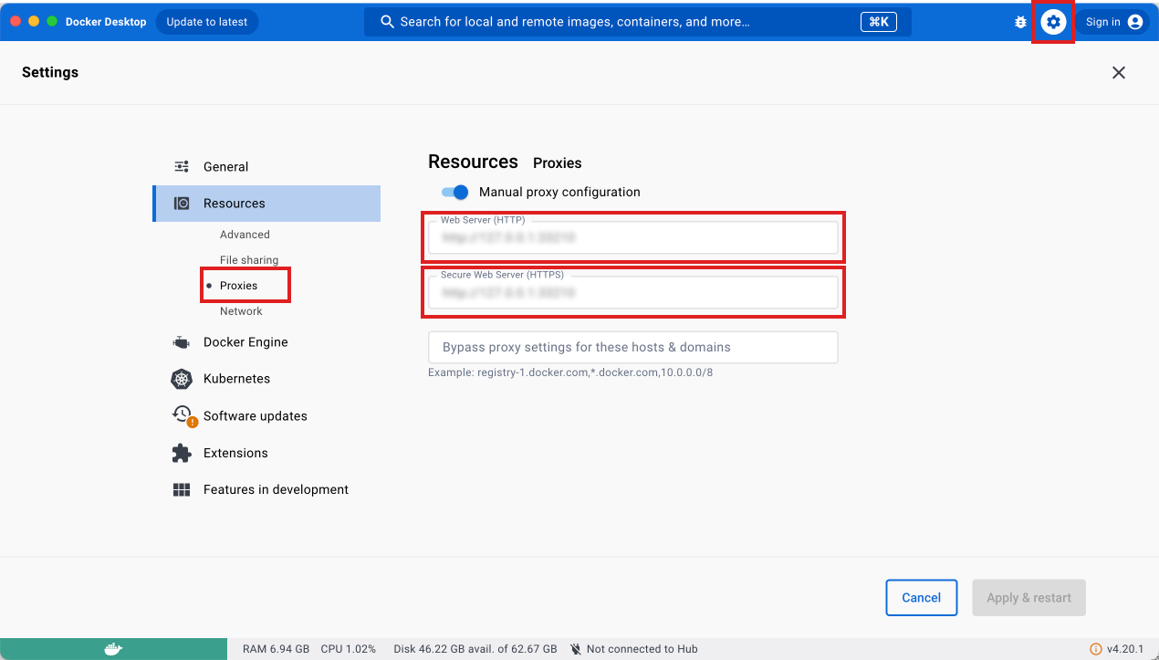Open the Network subsection
The image size is (1159, 660).
tap(241, 311)
